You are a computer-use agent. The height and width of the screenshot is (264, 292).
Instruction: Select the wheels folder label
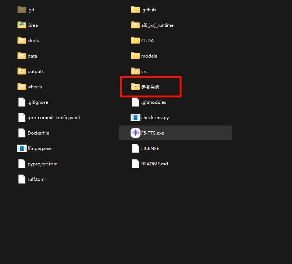[35, 87]
